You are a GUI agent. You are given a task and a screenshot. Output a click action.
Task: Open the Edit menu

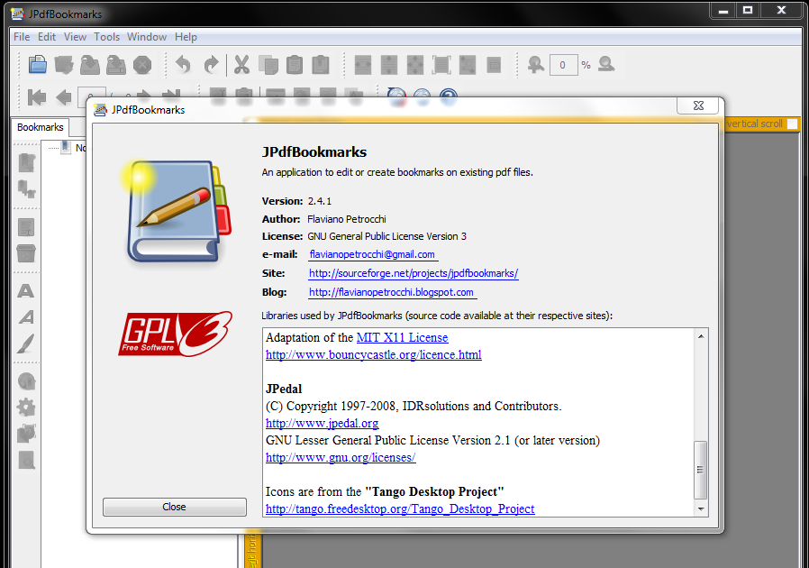click(47, 37)
